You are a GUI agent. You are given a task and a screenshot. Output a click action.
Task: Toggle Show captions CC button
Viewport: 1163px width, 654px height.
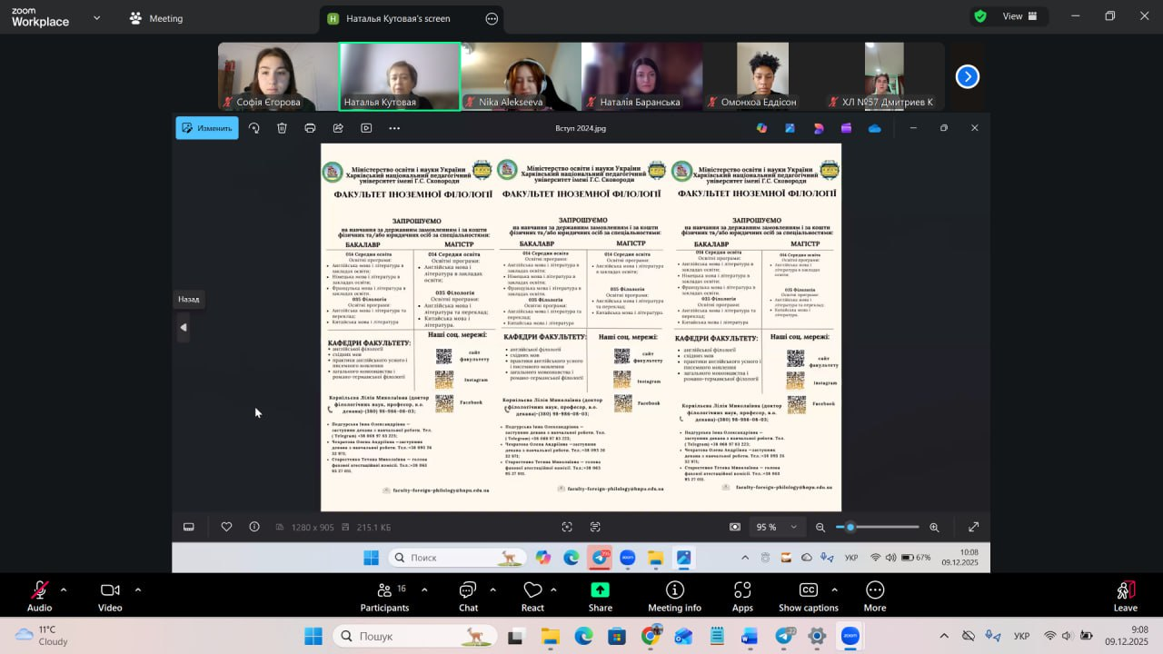pos(808,591)
